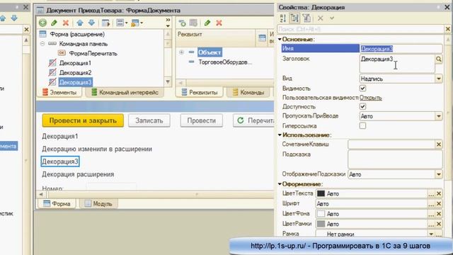This screenshot has height=255, width=453.
Task: Click the Провести и закрыть button
Action: coord(83,120)
